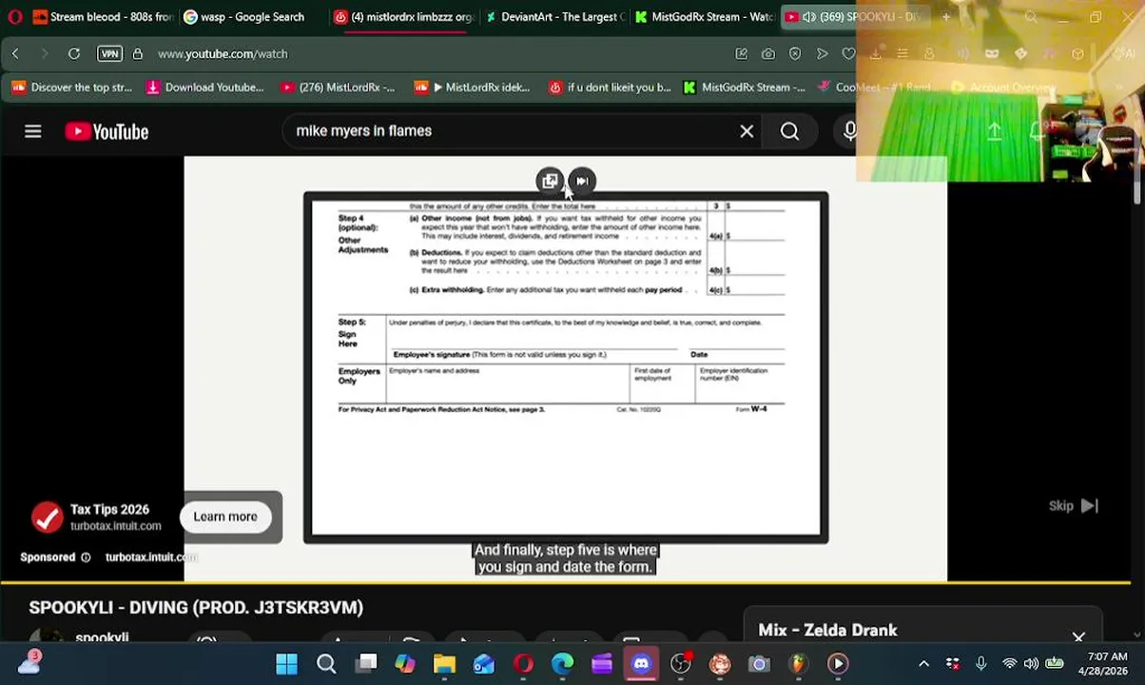This screenshot has height=685, width=1145.
Task: Open 'MistGodRx Stream' bookmark in bookmarks bar
Action: (745, 88)
